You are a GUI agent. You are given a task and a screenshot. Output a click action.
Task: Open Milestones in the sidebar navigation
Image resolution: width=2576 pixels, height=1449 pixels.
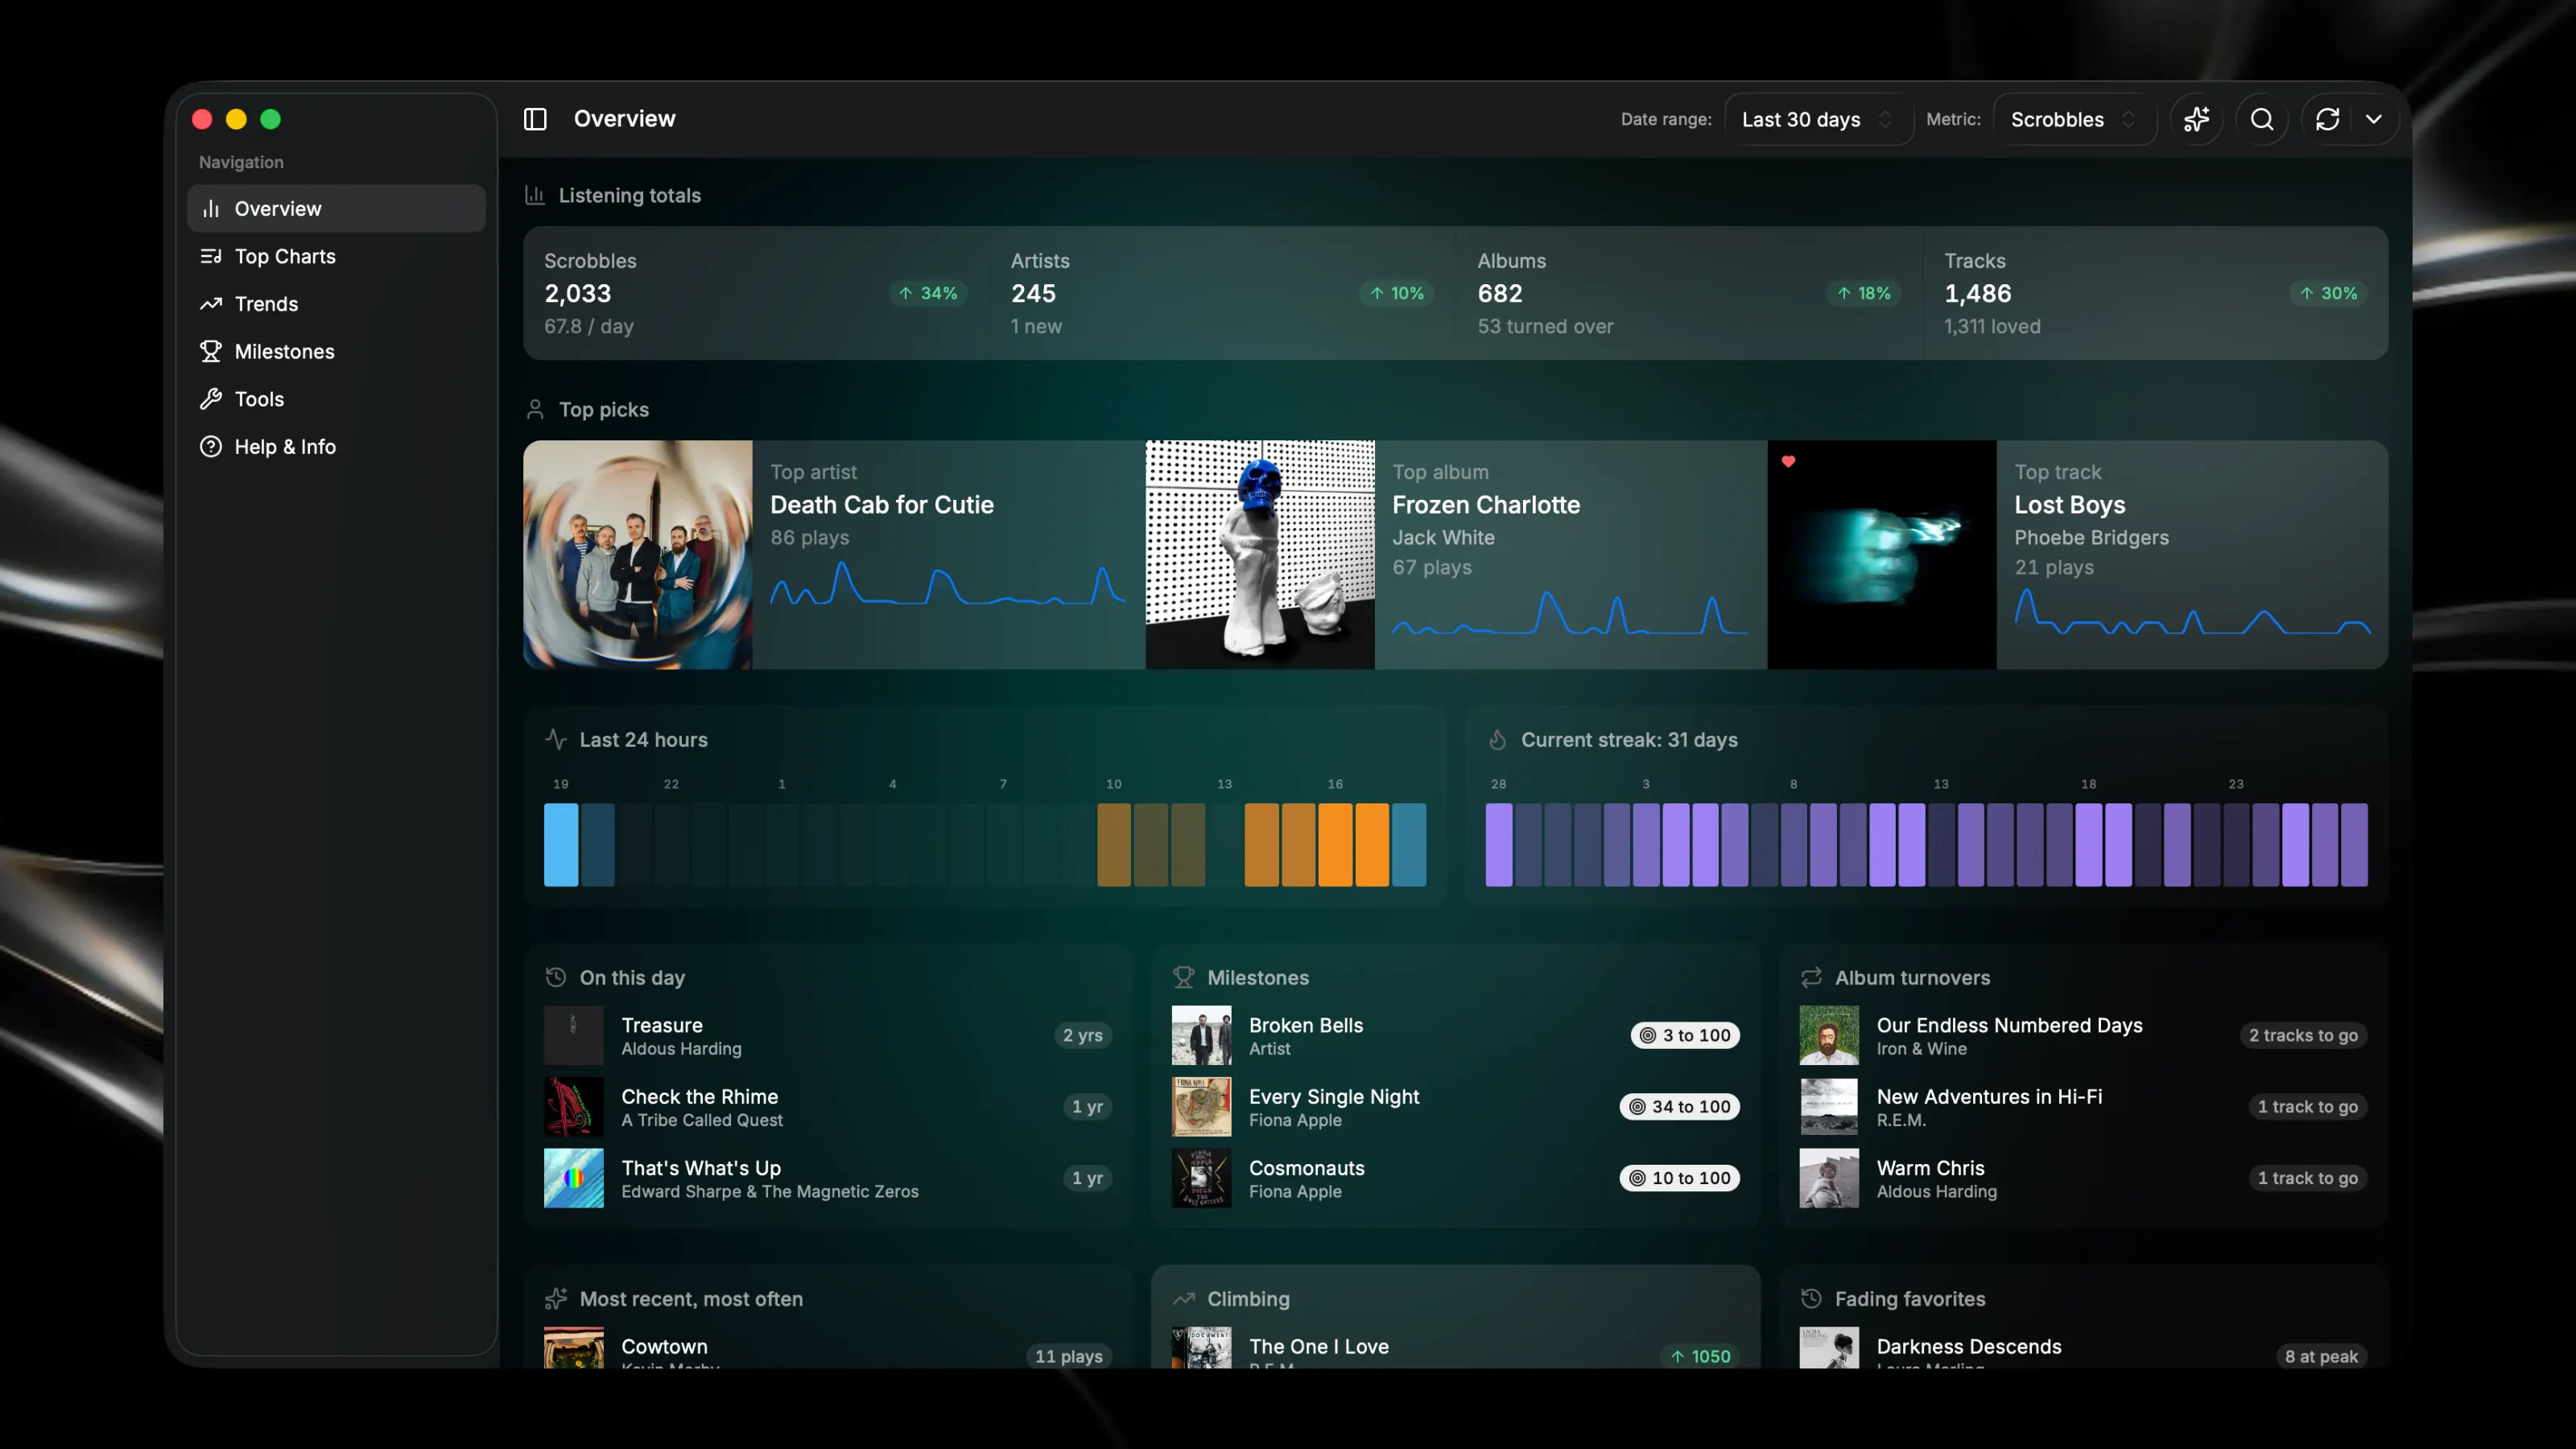[336, 351]
